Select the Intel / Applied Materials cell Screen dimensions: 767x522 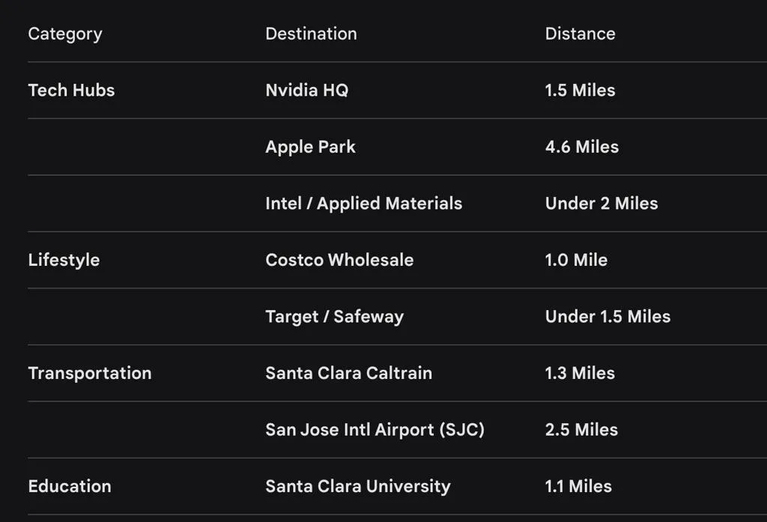point(363,203)
